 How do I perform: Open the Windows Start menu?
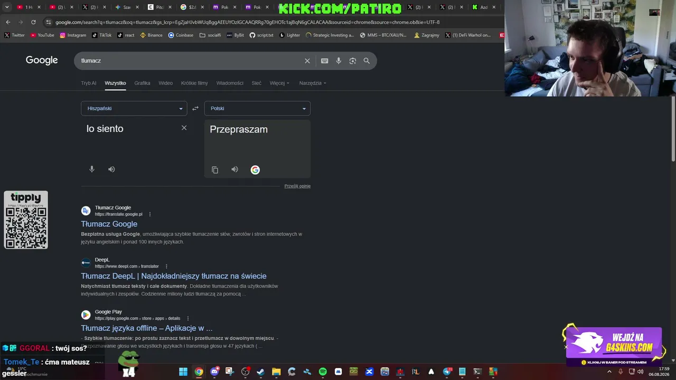tap(183, 372)
